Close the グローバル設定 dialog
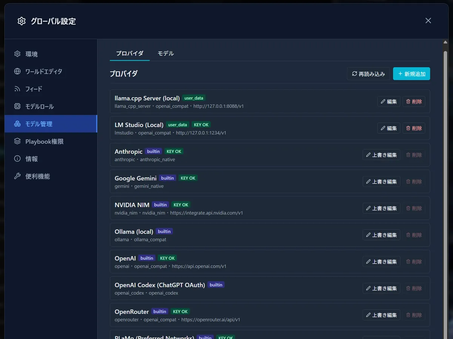This screenshot has width=453, height=339. (x=428, y=21)
